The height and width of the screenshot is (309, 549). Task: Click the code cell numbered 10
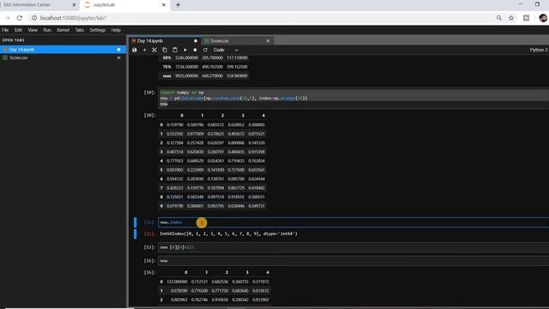[353, 98]
